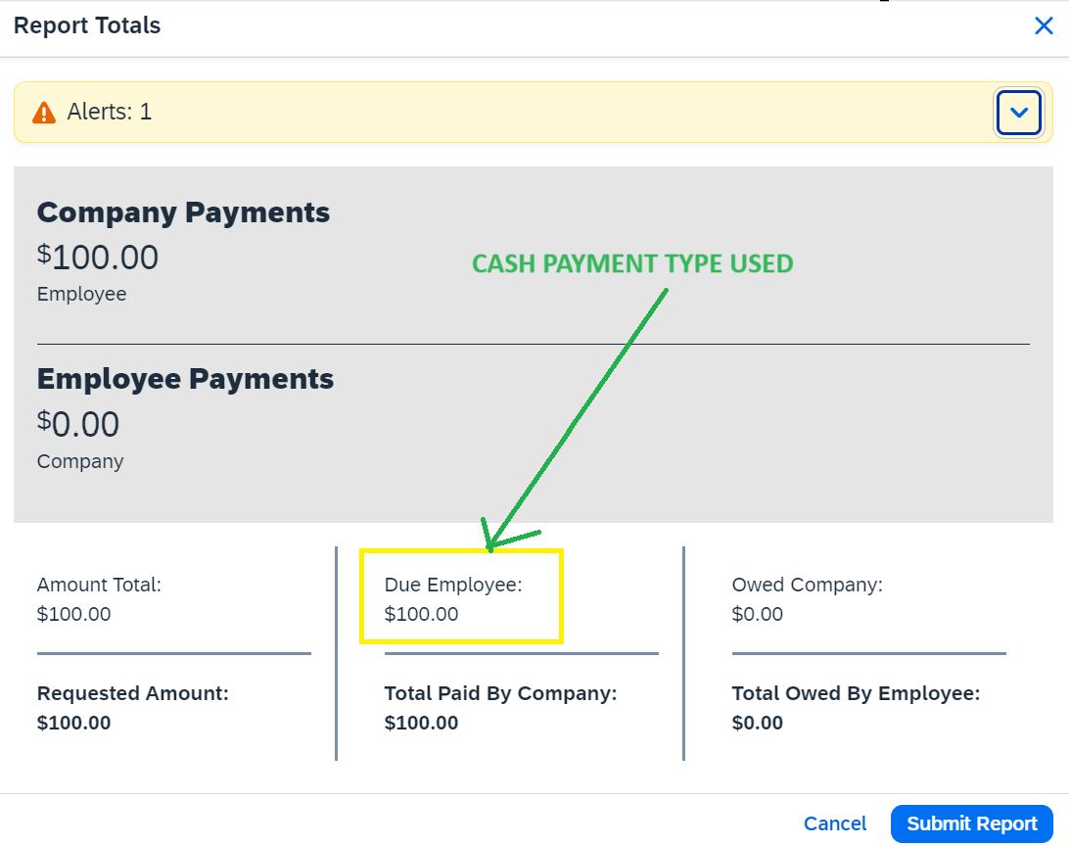Image resolution: width=1069 pixels, height=846 pixels.
Task: Select the Total Paid By Company $100.00 value
Action: (x=421, y=723)
